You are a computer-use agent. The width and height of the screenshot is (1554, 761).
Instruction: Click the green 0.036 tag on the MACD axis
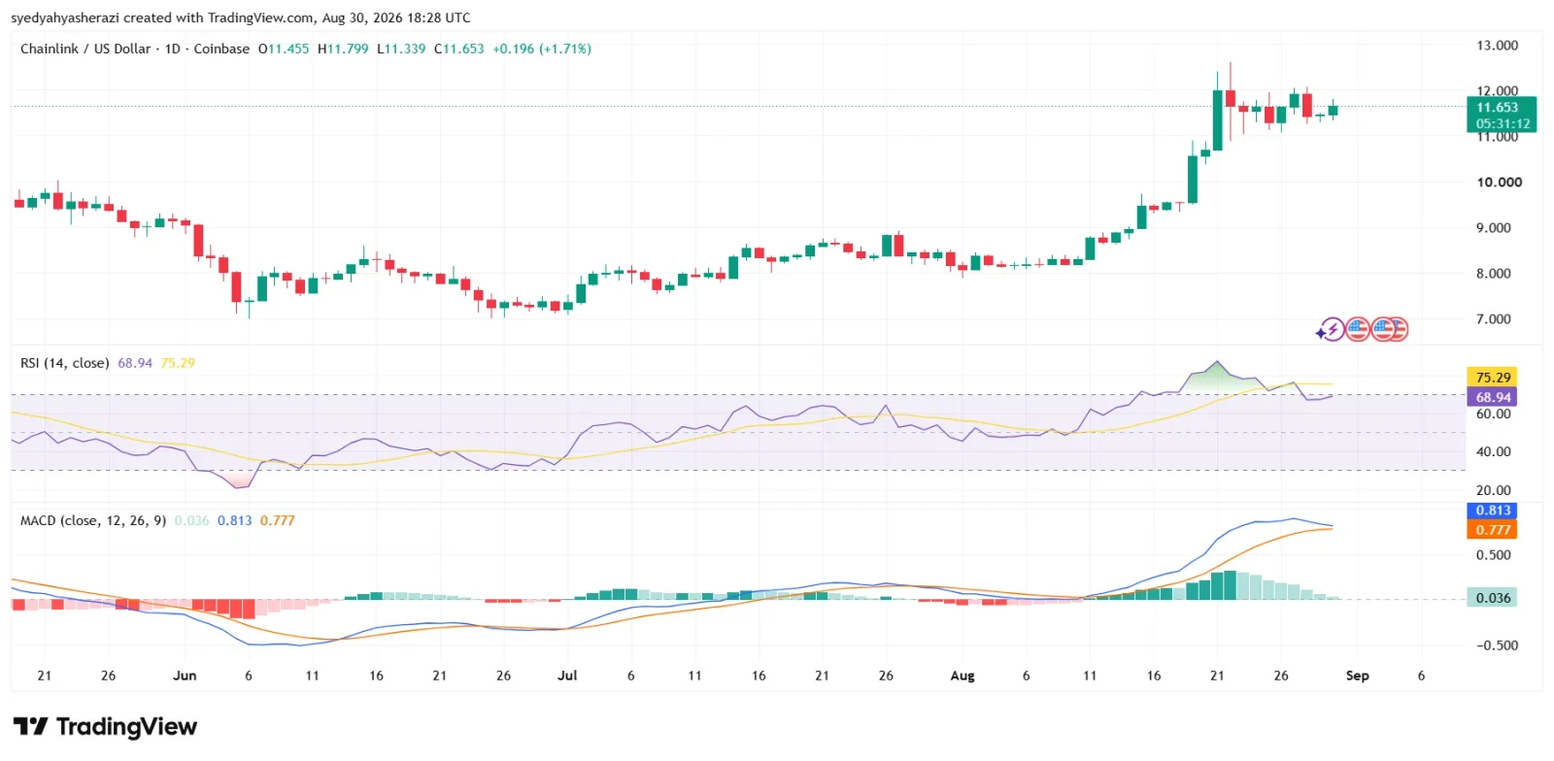1492,598
